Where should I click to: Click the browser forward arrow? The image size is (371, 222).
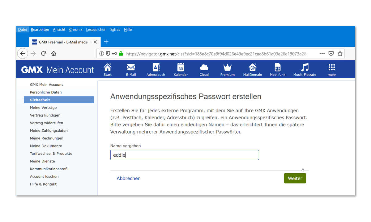(33, 53)
